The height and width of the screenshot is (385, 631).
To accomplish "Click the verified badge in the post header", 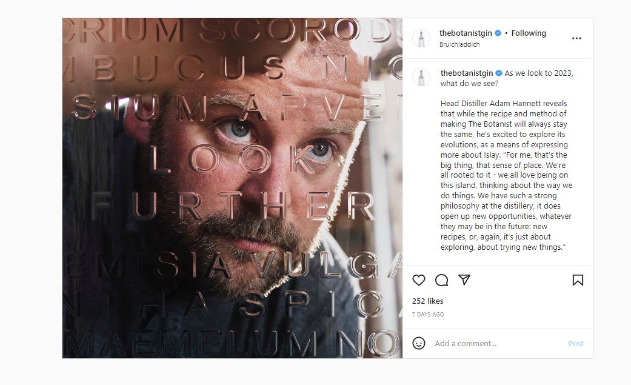I will pos(498,33).
